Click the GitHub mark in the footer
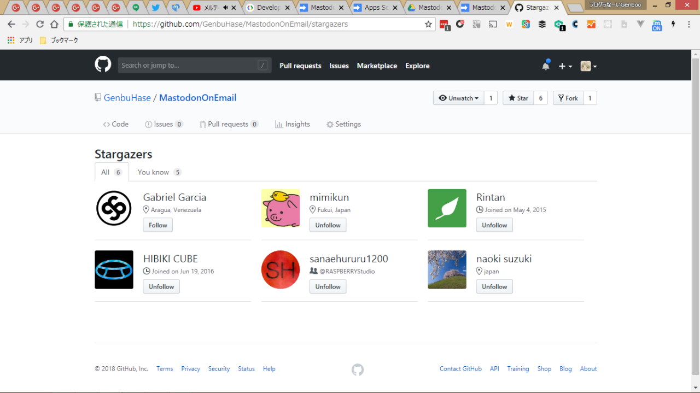Image resolution: width=700 pixels, height=393 pixels. 357,369
